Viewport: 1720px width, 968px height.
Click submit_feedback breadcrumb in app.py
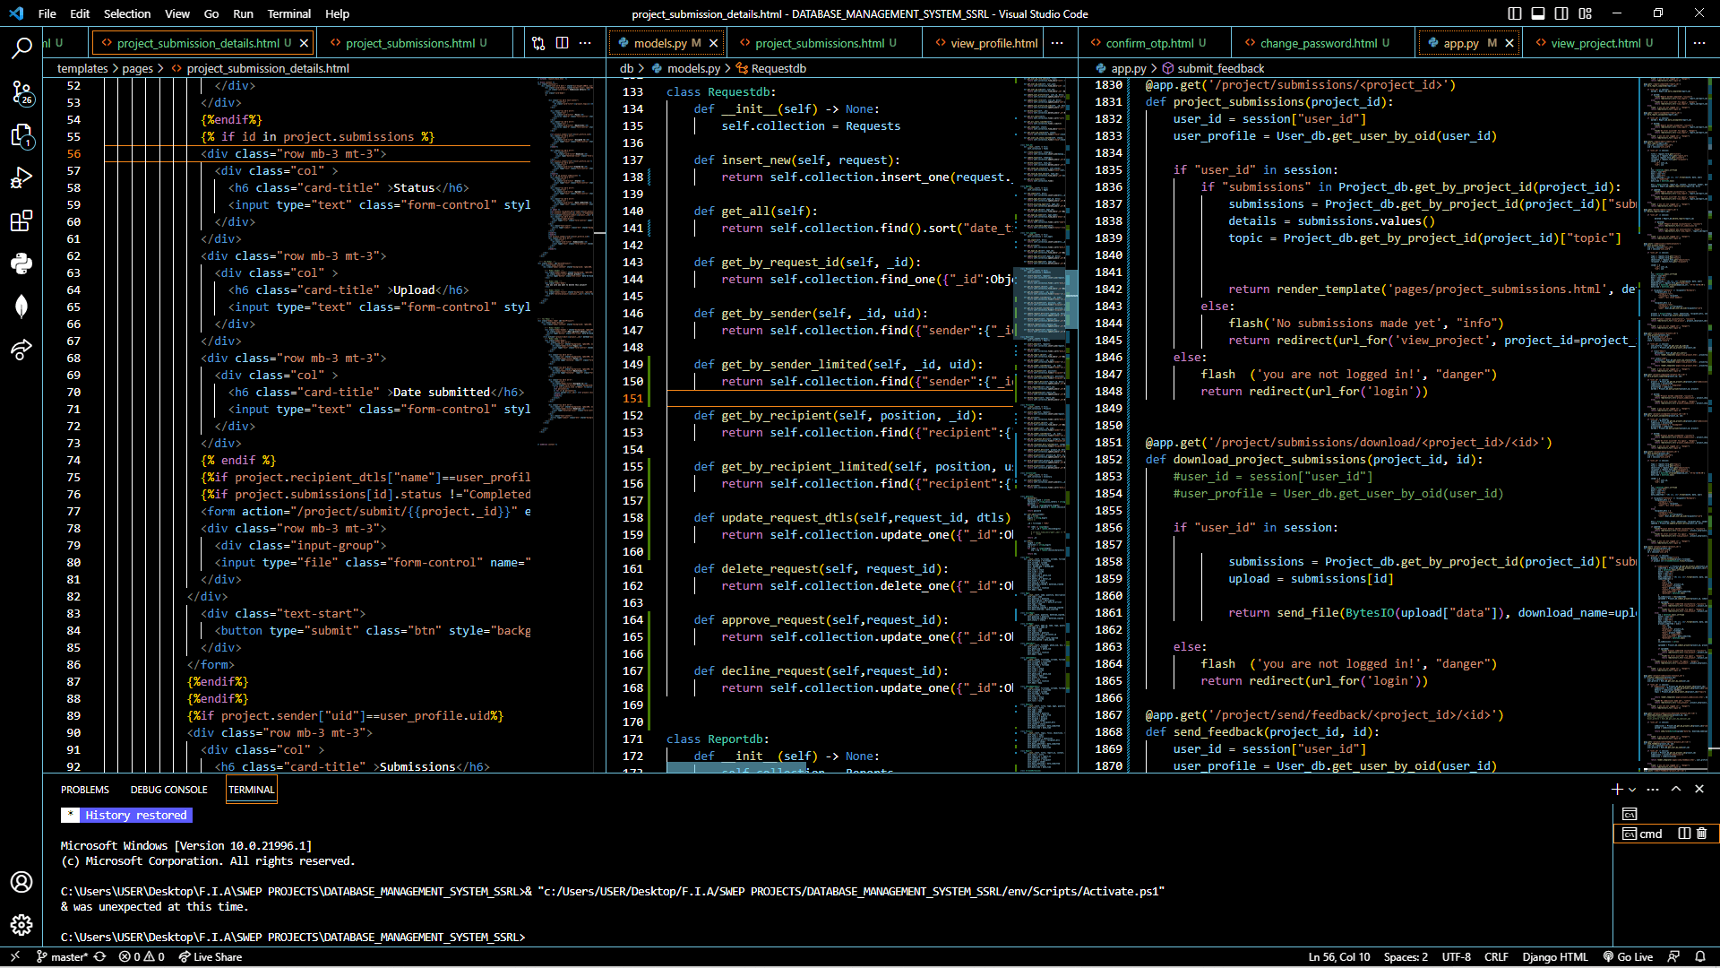tap(1220, 68)
